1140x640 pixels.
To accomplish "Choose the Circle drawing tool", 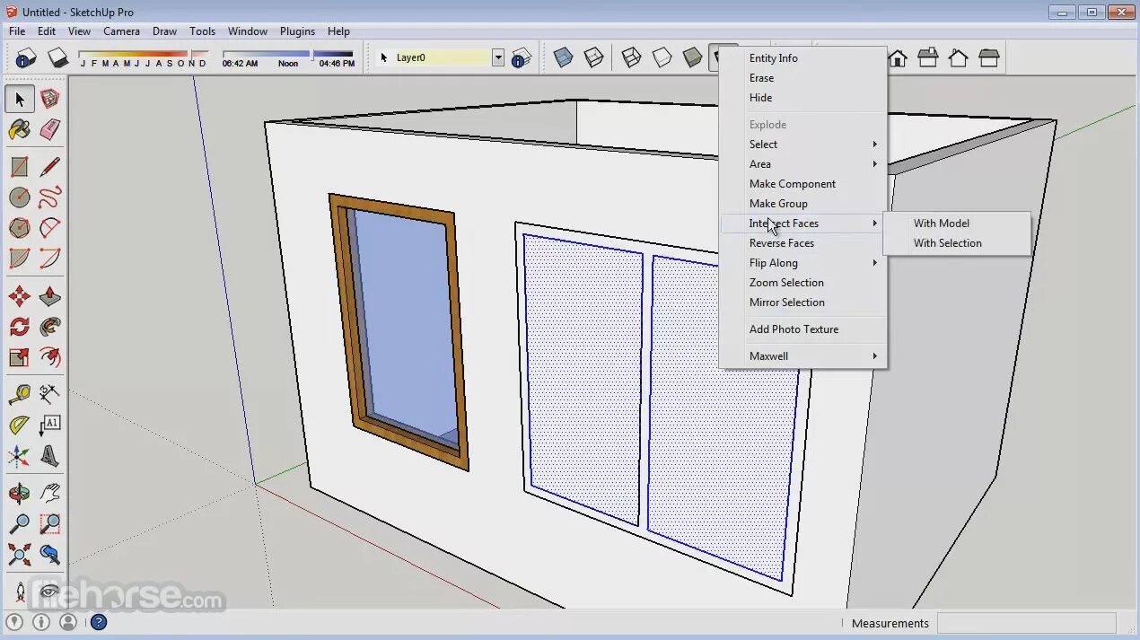I will click(x=20, y=197).
